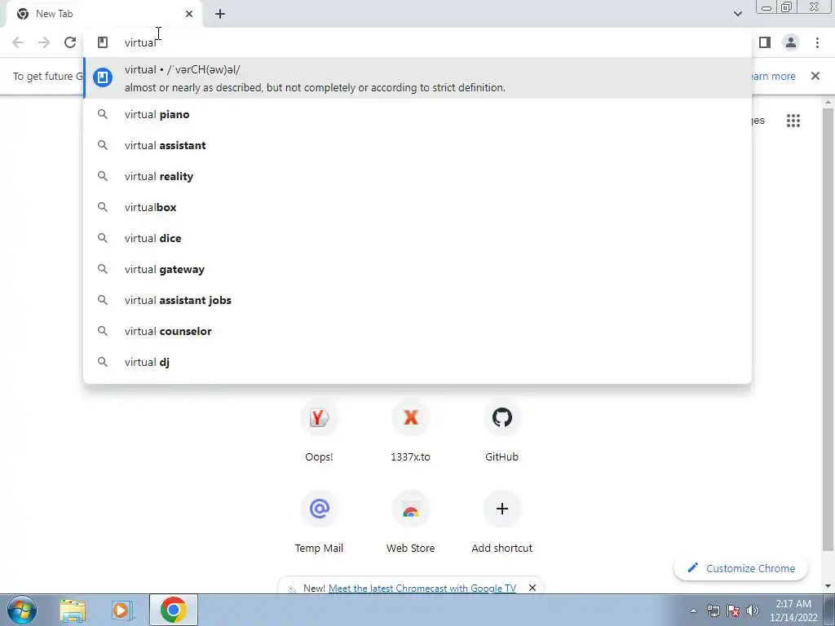Click the address bar with 'virtual'
The height and width of the screenshot is (626, 835).
tap(417, 42)
